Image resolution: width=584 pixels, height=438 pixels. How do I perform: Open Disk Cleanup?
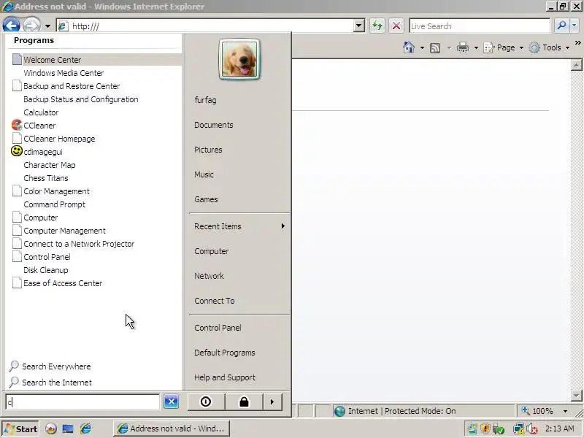point(46,270)
